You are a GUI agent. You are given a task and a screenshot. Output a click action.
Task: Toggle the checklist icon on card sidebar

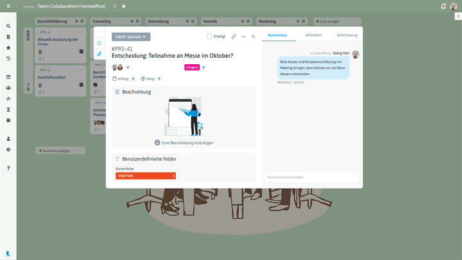point(99,43)
